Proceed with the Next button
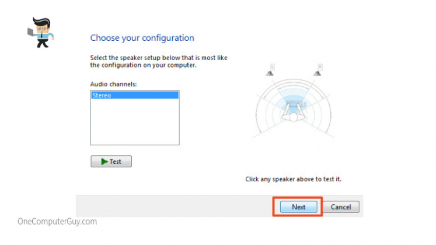 coord(298,207)
